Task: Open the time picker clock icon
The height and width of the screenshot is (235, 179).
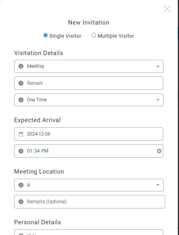Action: (159, 151)
